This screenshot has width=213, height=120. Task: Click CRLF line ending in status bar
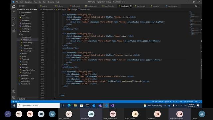pos(180,102)
